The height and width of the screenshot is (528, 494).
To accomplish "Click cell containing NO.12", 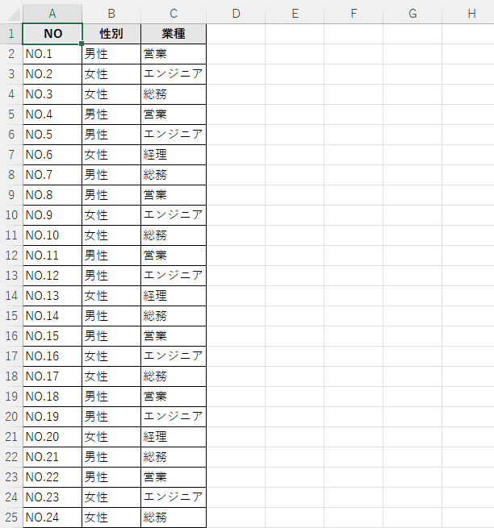I will (52, 276).
